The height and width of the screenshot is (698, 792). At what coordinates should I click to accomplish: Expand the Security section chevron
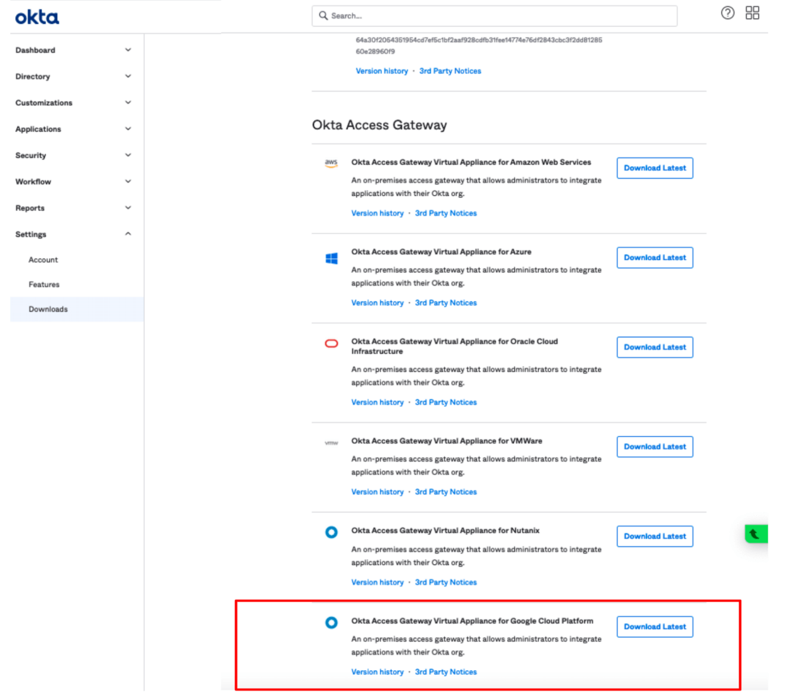(x=128, y=155)
